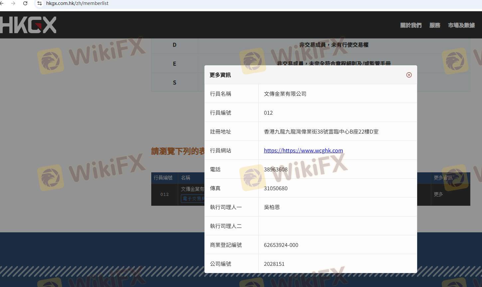The width and height of the screenshot is (482, 287).
Task: Reload the current page
Action: coord(25,3)
